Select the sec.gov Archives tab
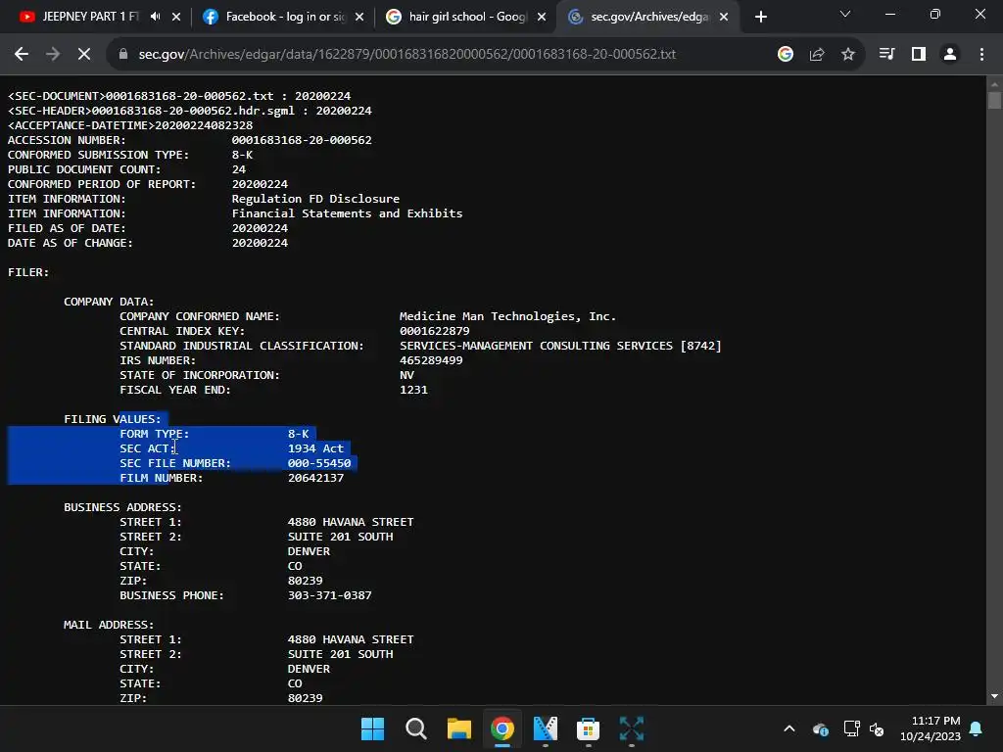1003x752 pixels. point(648,17)
